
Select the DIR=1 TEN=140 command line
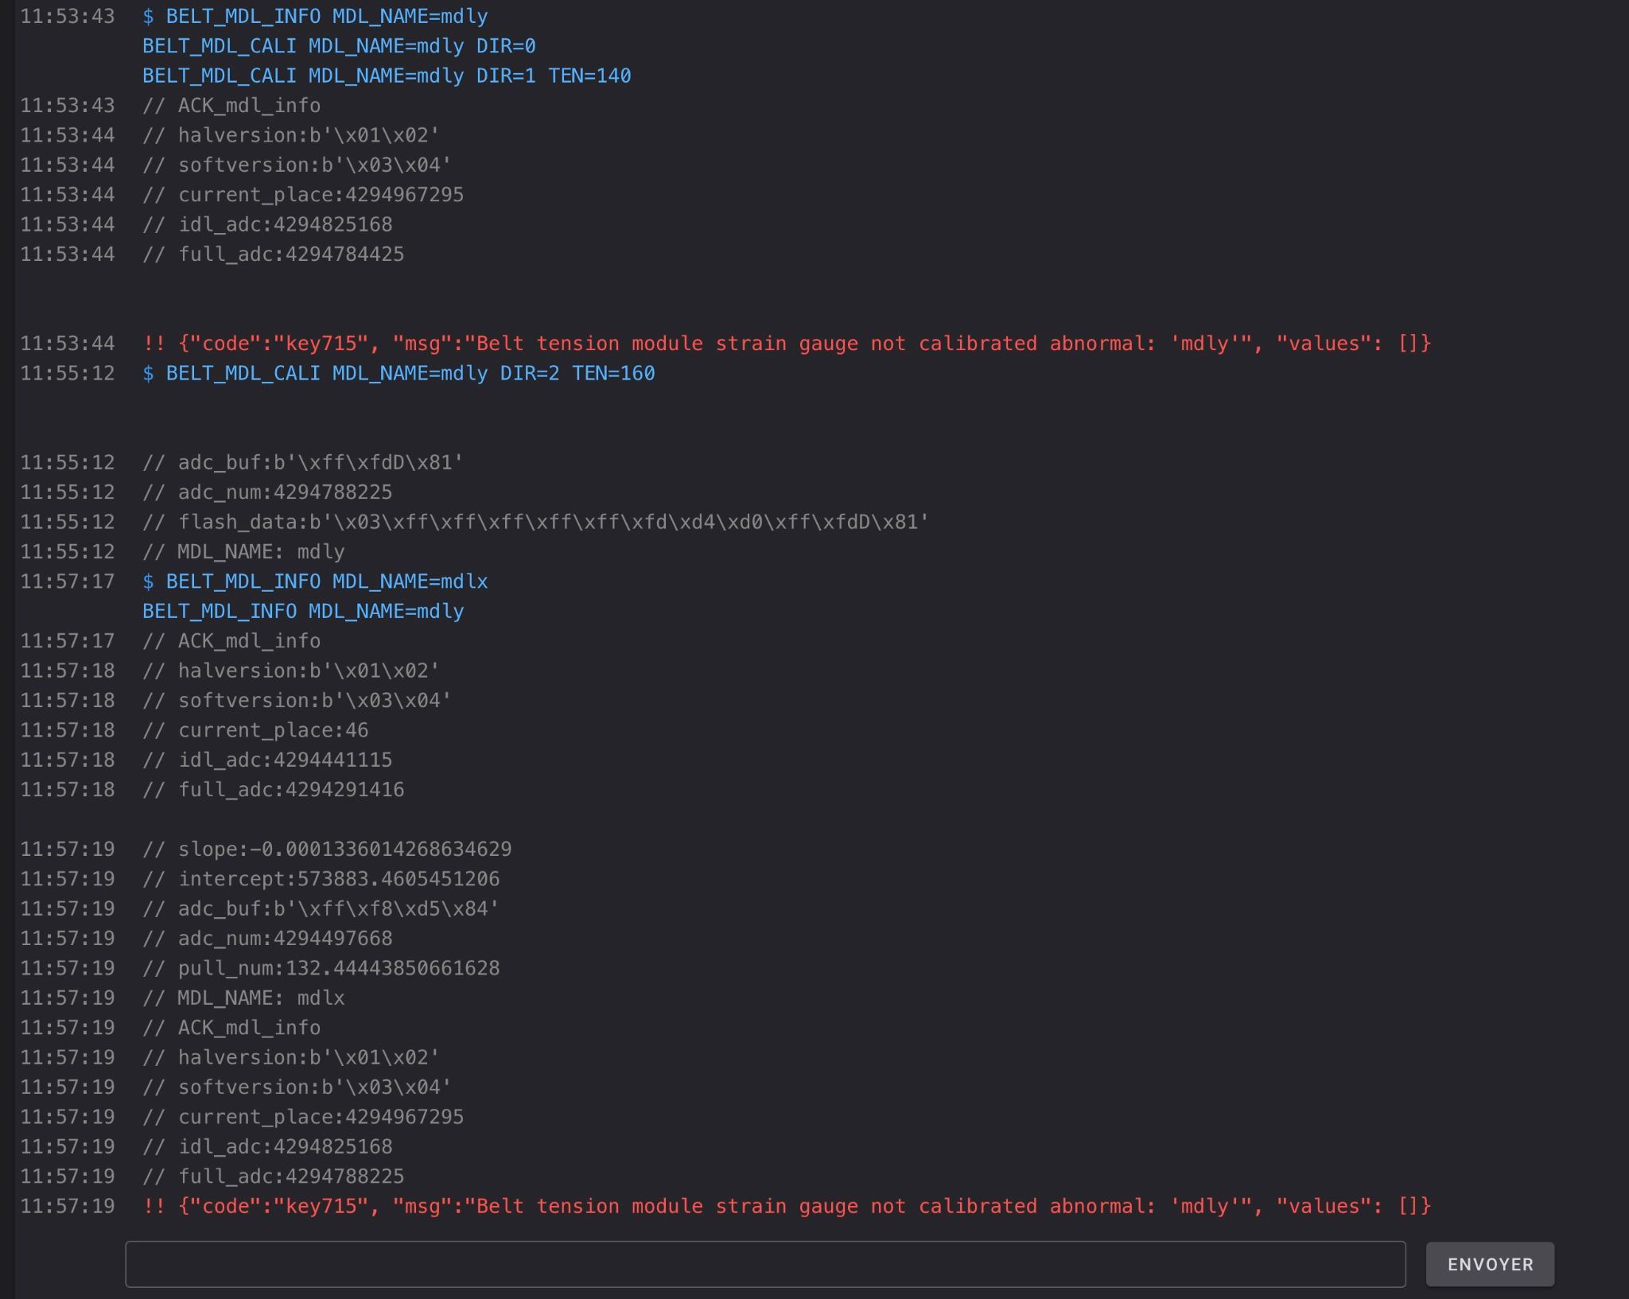(387, 76)
